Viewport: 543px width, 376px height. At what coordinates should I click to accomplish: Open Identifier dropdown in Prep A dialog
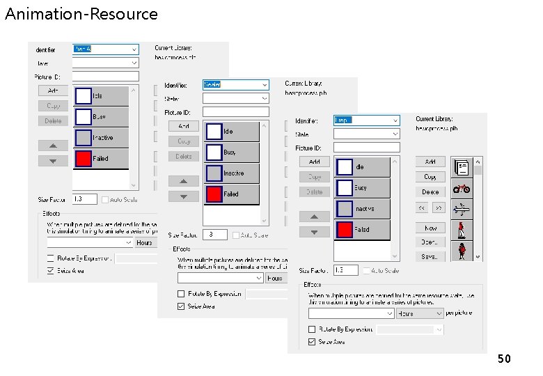134,49
